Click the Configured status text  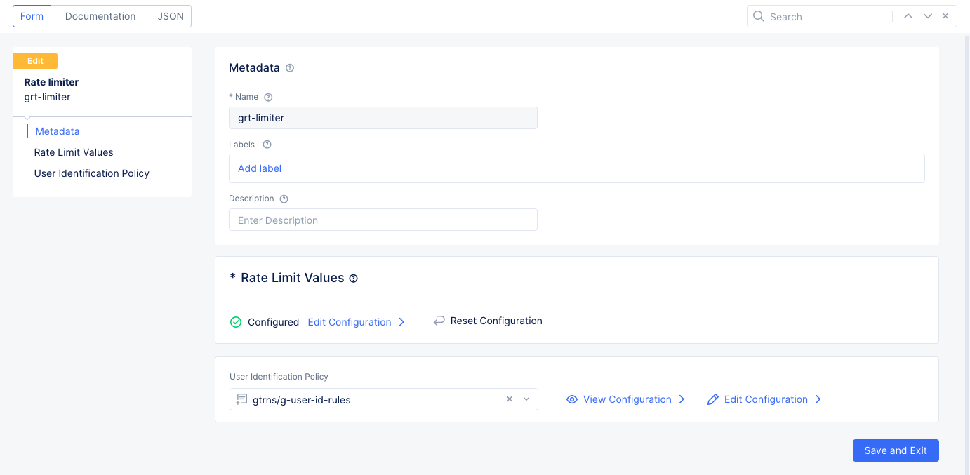pos(274,322)
